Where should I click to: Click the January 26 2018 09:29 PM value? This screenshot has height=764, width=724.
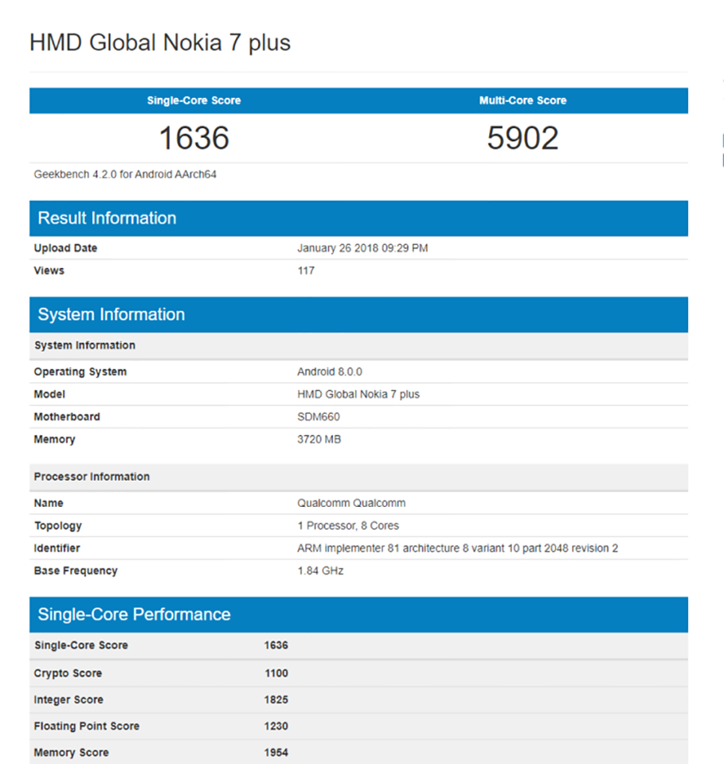(362, 248)
